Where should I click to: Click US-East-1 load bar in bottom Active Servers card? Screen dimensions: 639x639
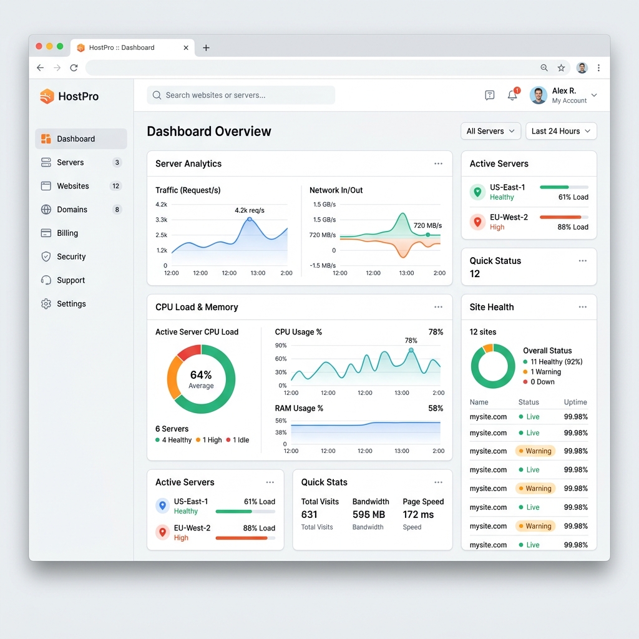tap(245, 512)
